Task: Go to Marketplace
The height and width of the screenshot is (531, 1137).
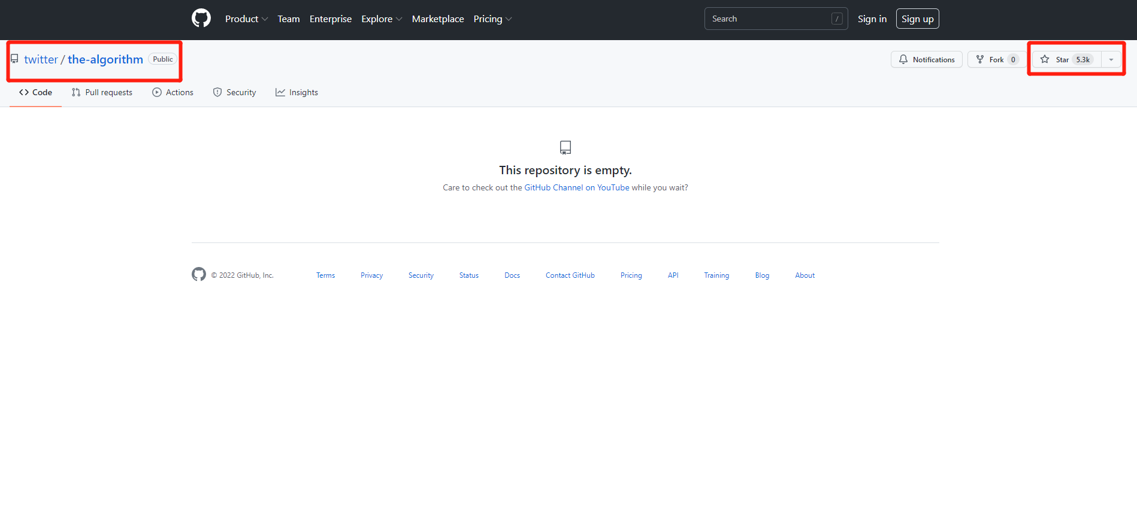Action: (438, 19)
